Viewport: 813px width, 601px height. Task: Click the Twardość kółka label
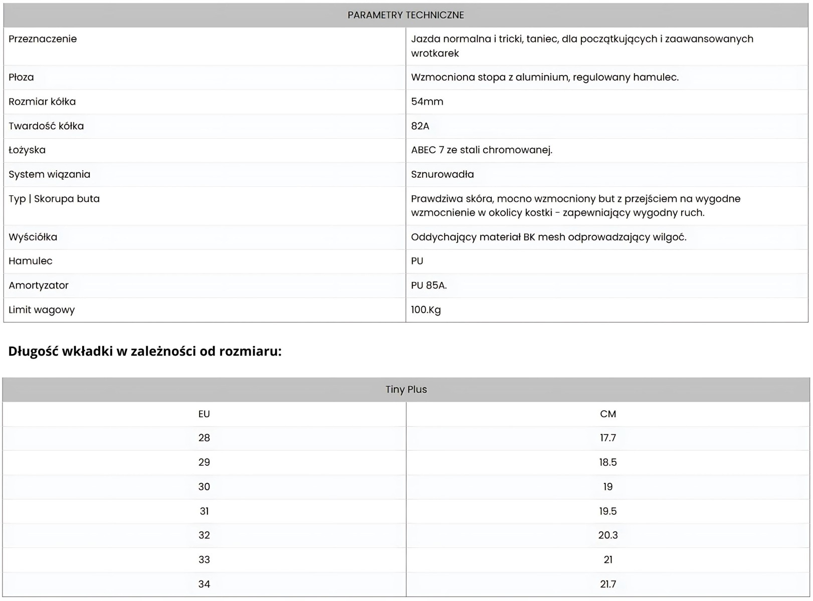click(x=46, y=126)
